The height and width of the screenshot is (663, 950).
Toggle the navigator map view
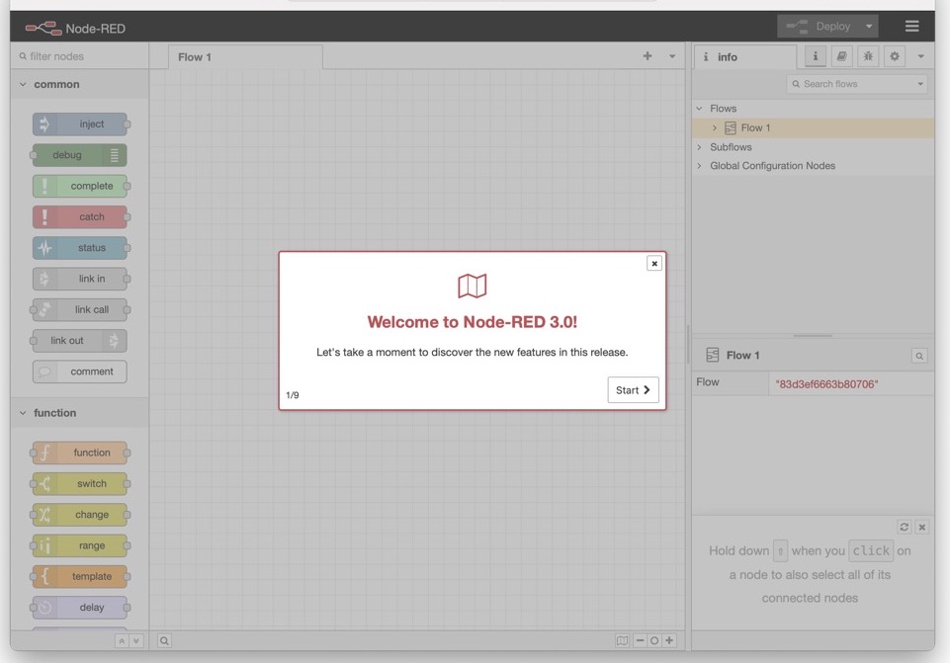[x=622, y=640]
